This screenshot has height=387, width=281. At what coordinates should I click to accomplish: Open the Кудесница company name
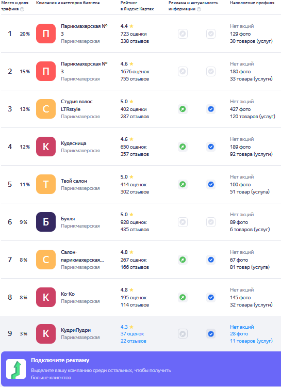[74, 143]
